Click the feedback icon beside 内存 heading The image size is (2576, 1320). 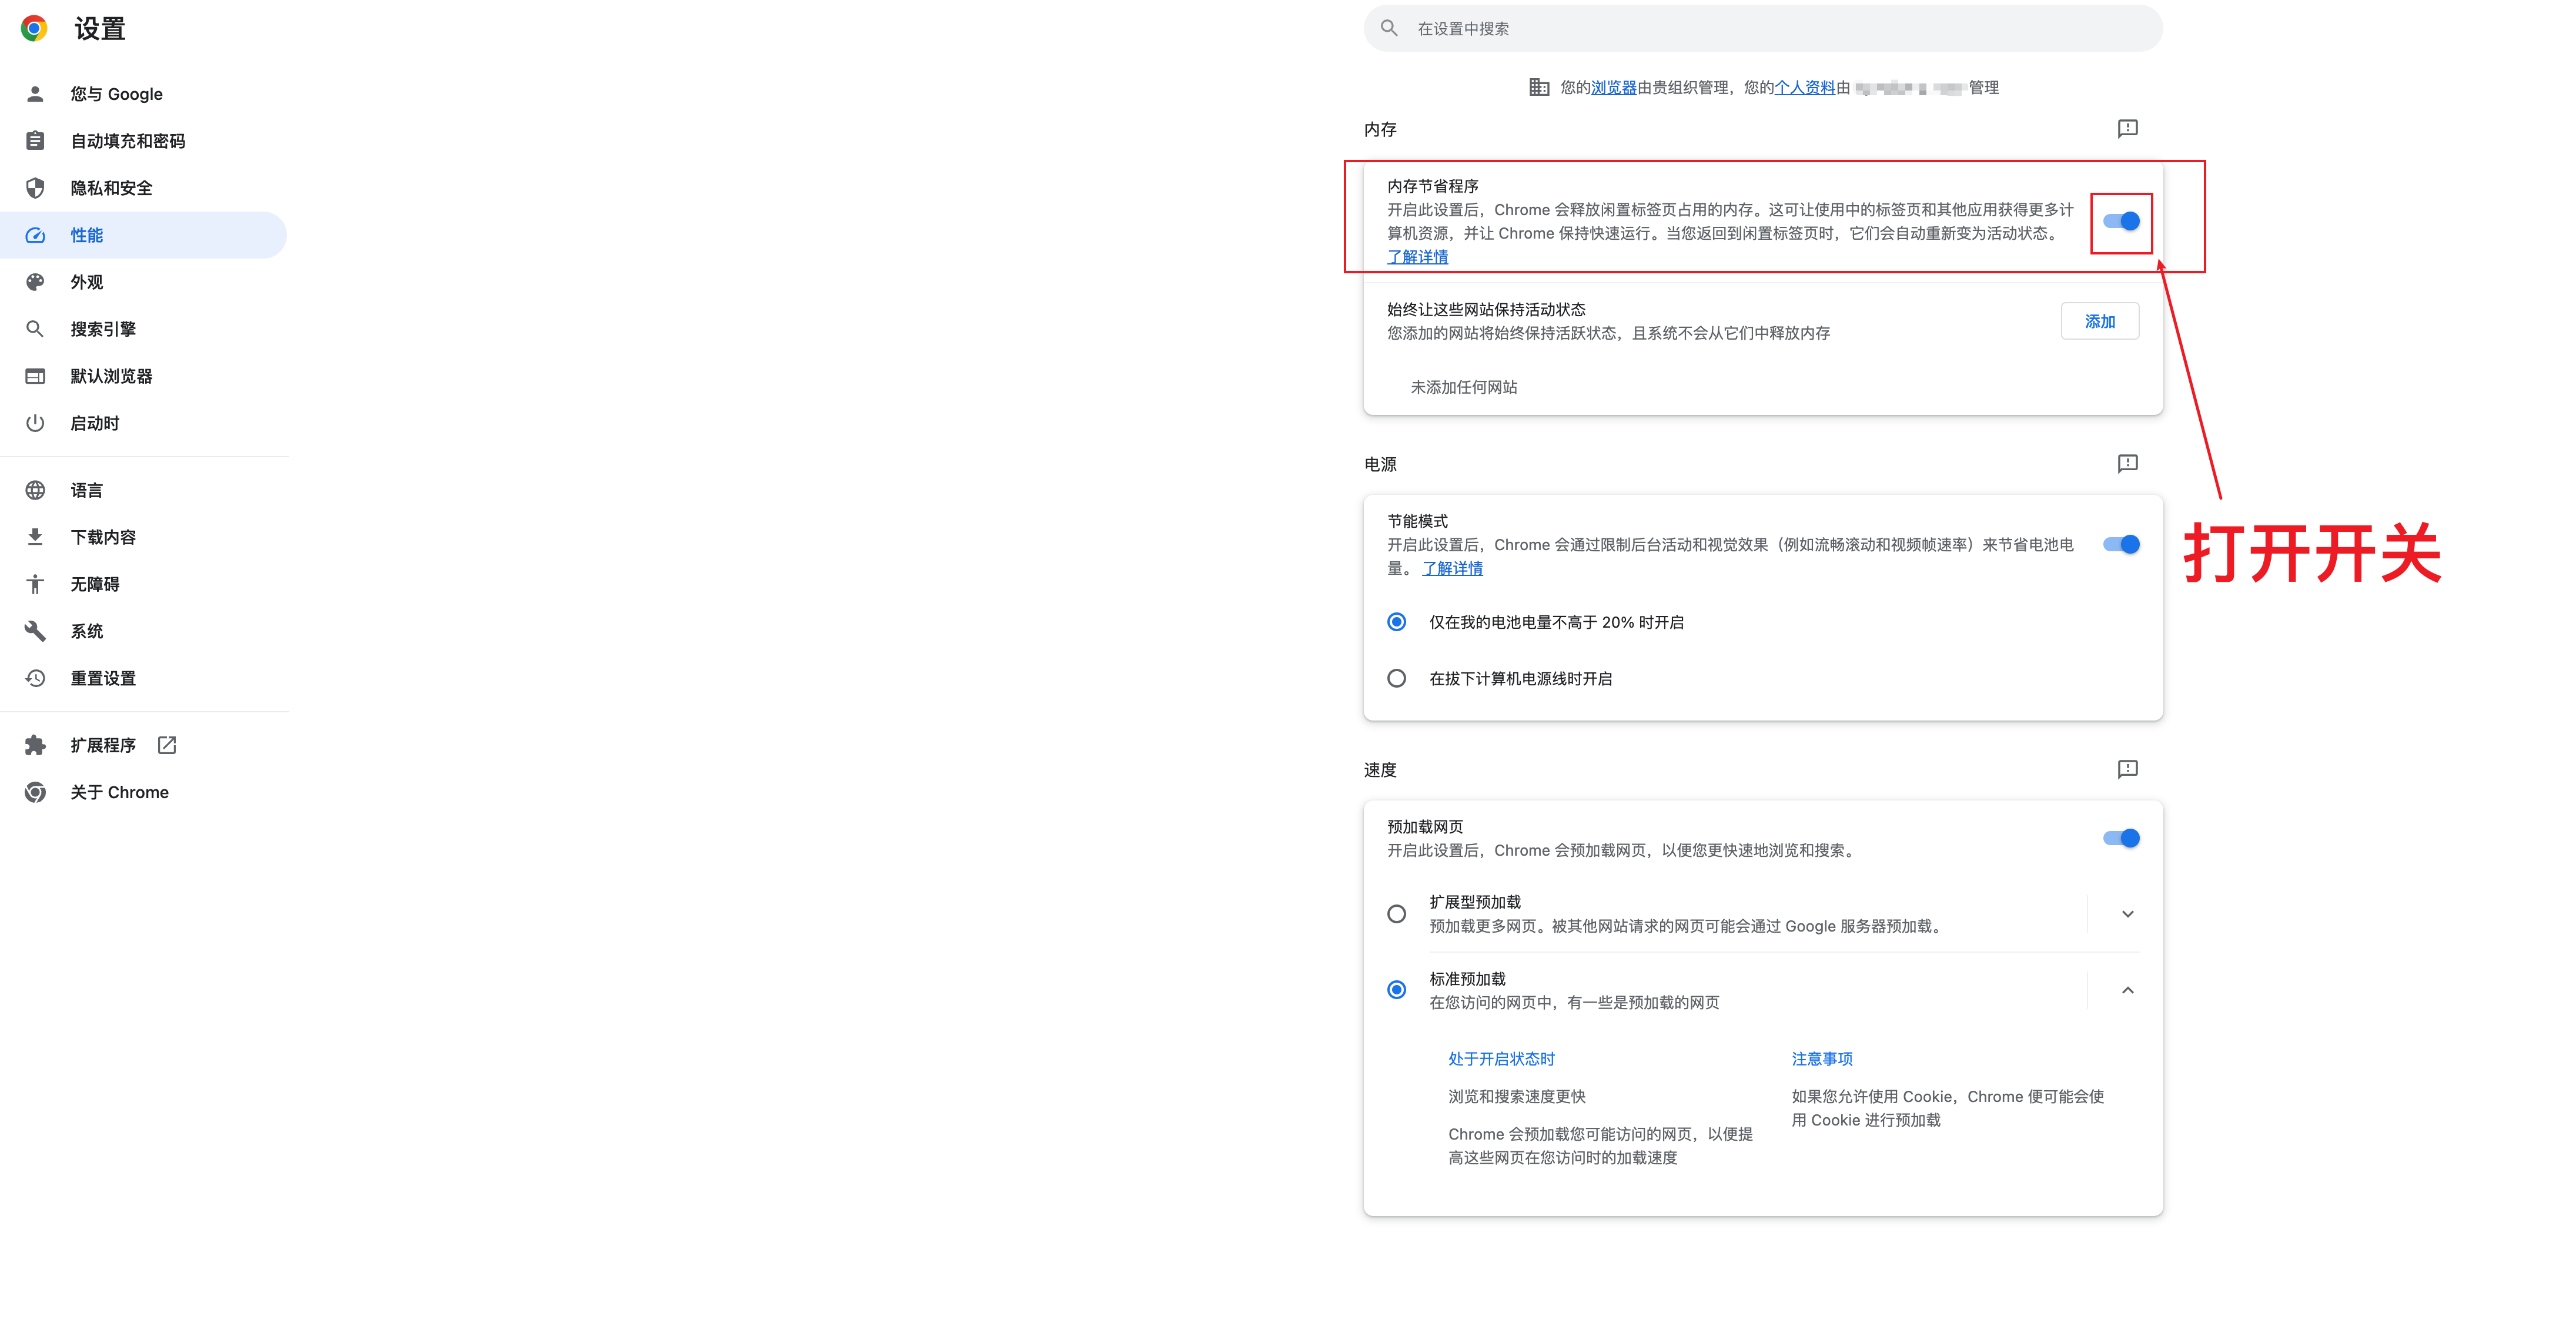point(2127,128)
